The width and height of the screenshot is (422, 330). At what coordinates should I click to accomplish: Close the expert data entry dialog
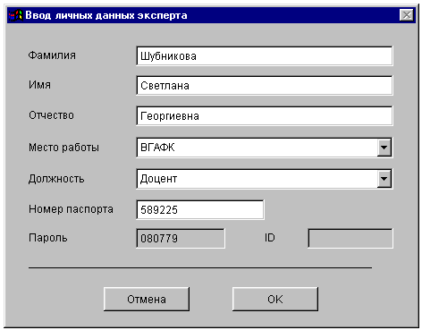point(407,15)
